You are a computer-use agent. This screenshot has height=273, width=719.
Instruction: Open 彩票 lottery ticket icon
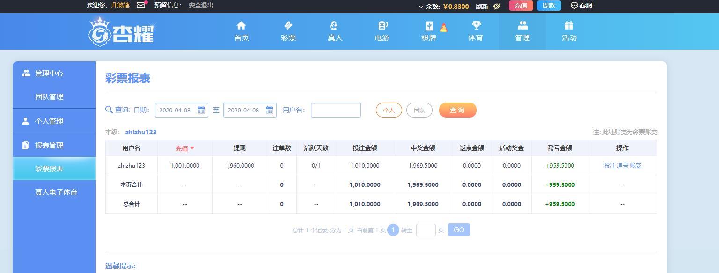tap(288, 25)
